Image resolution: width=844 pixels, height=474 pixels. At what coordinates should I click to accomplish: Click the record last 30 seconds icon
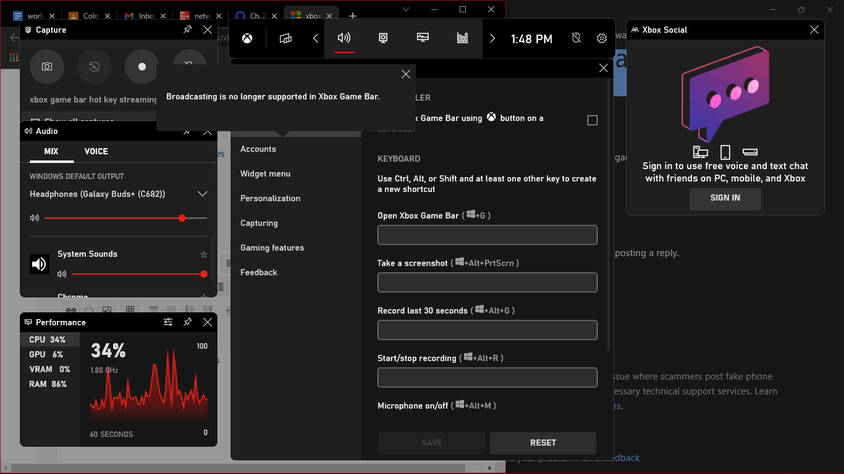pyautogui.click(x=95, y=67)
